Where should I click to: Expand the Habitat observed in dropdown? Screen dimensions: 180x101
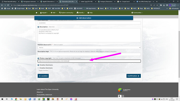click(89, 48)
